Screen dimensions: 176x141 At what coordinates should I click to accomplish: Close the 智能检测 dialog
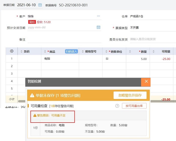coord(146,81)
